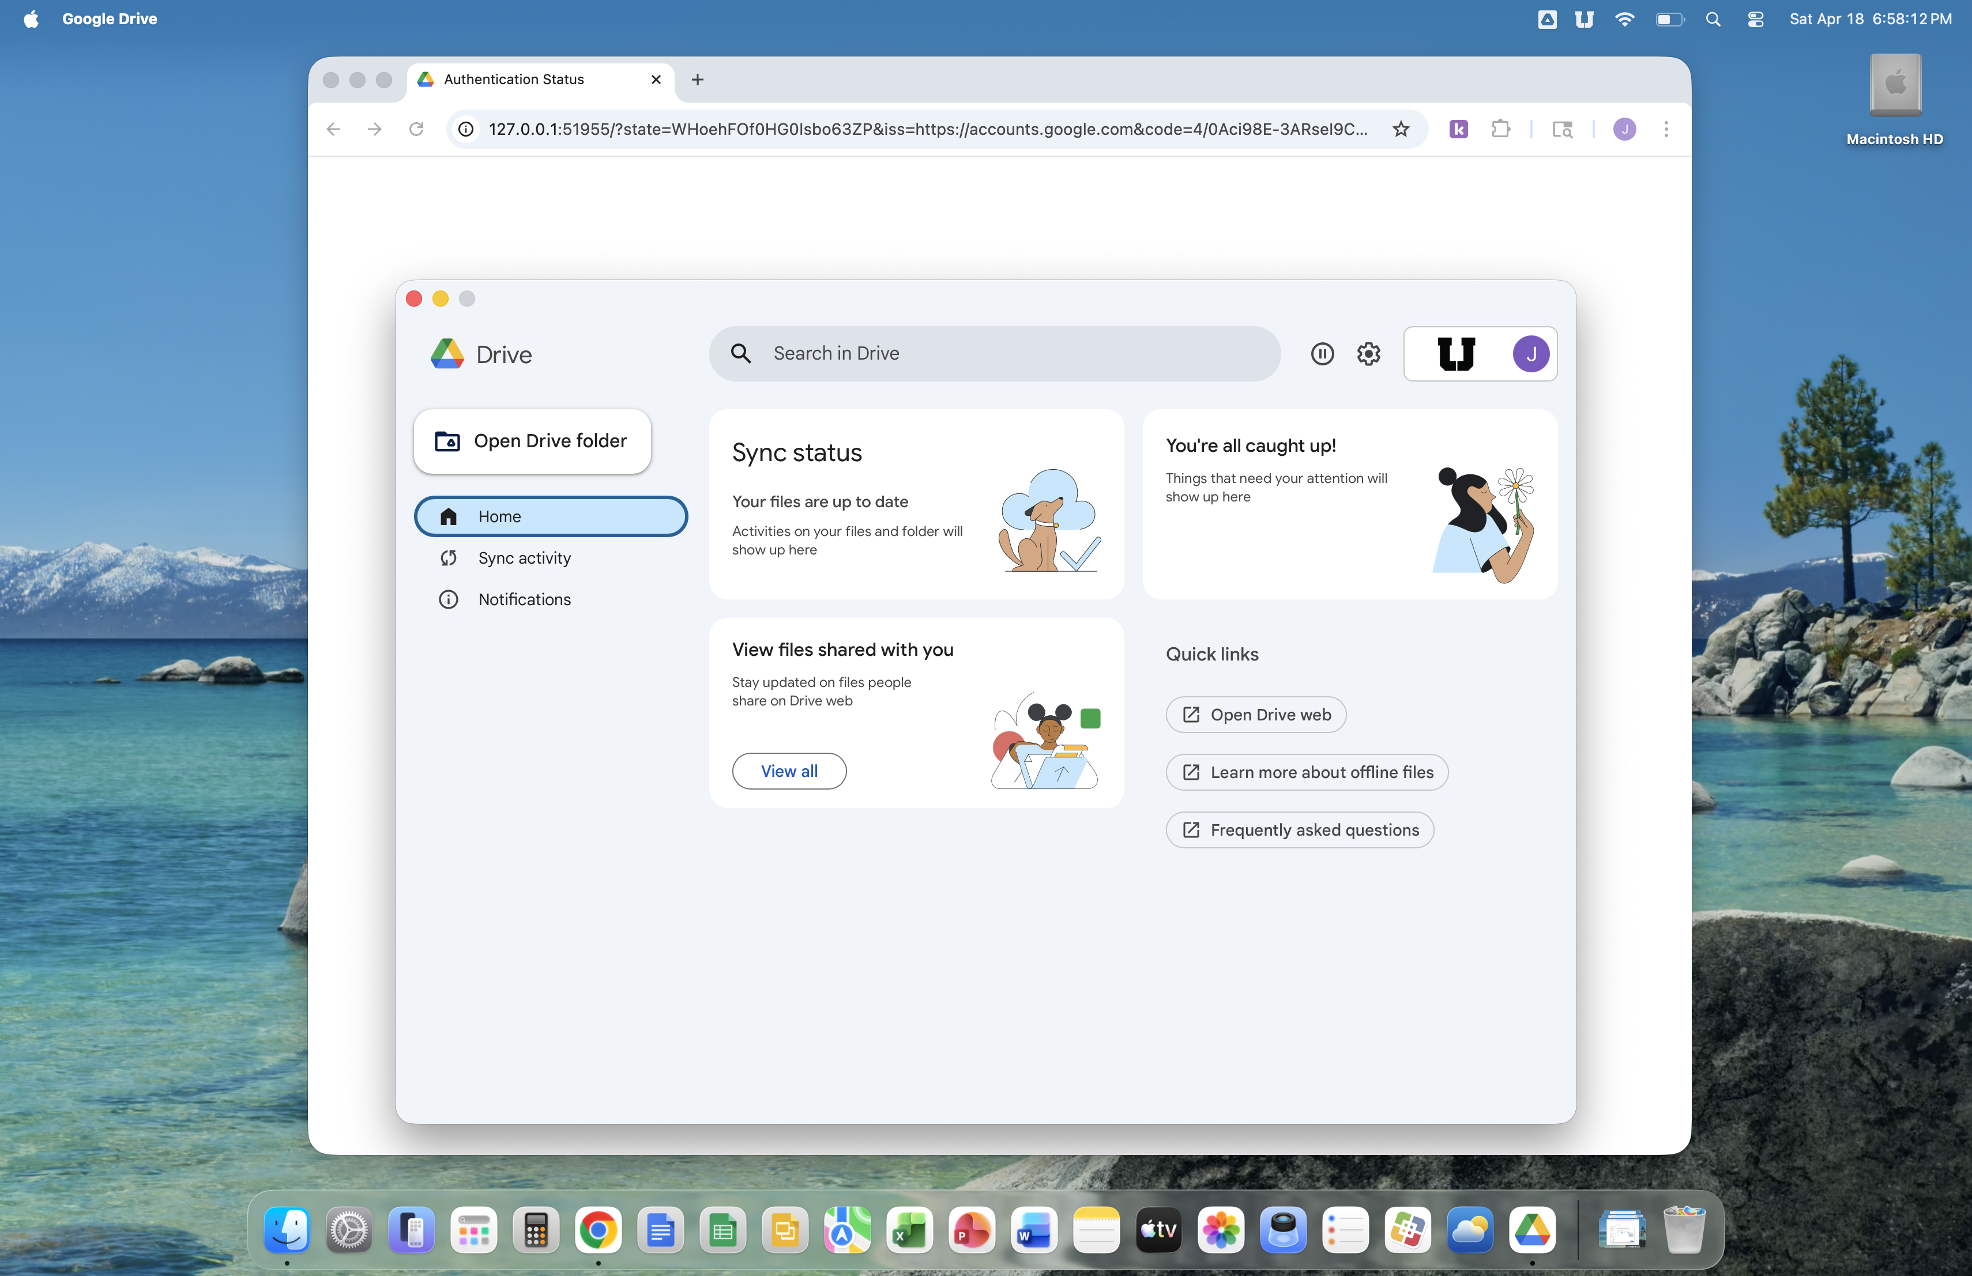Click Google Drive icon in macOS menu bar
Viewport: 1972px width, 1276px height.
click(x=1546, y=19)
